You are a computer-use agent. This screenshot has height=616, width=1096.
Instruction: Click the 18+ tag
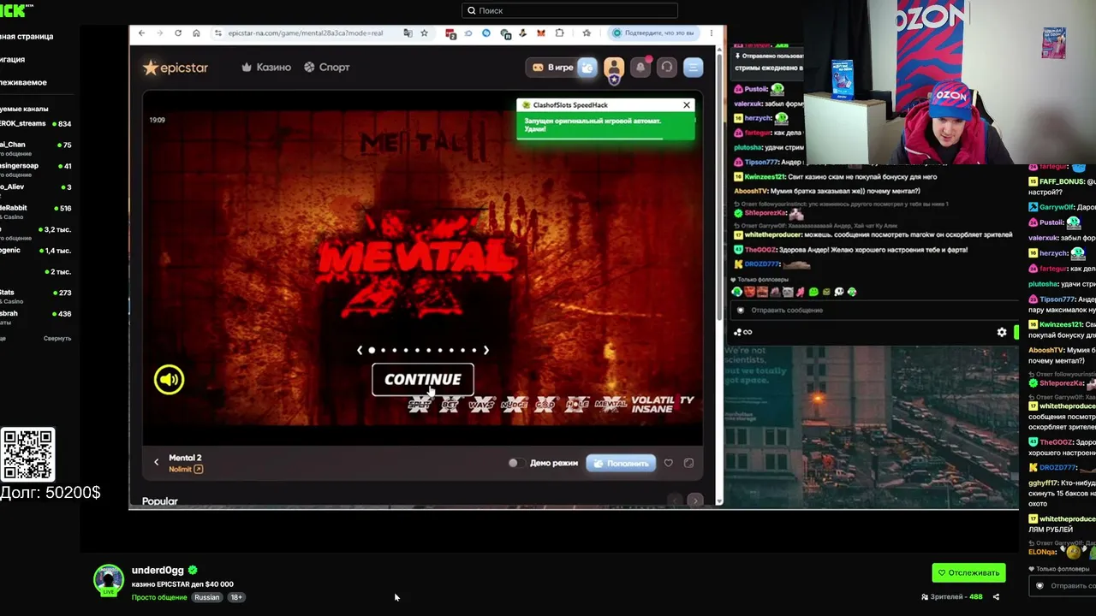(236, 597)
